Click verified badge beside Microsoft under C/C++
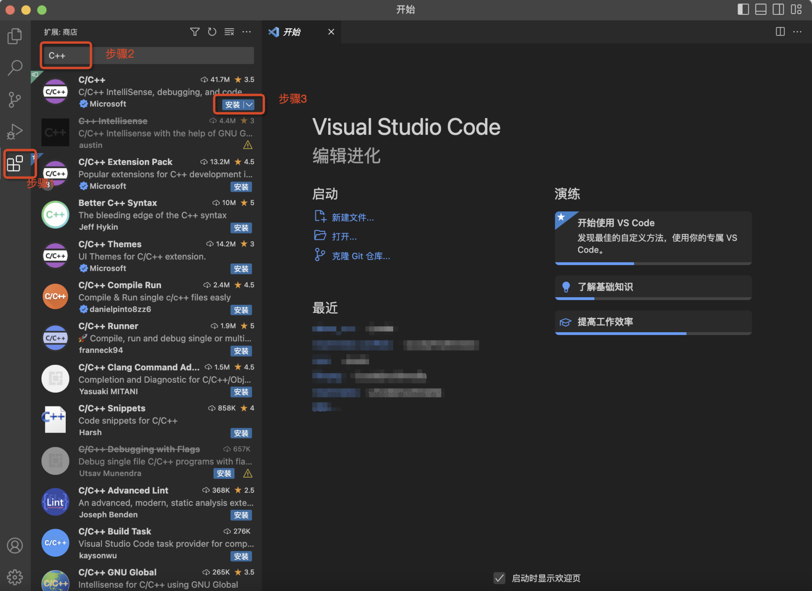Image resolution: width=812 pixels, height=591 pixels. click(83, 104)
